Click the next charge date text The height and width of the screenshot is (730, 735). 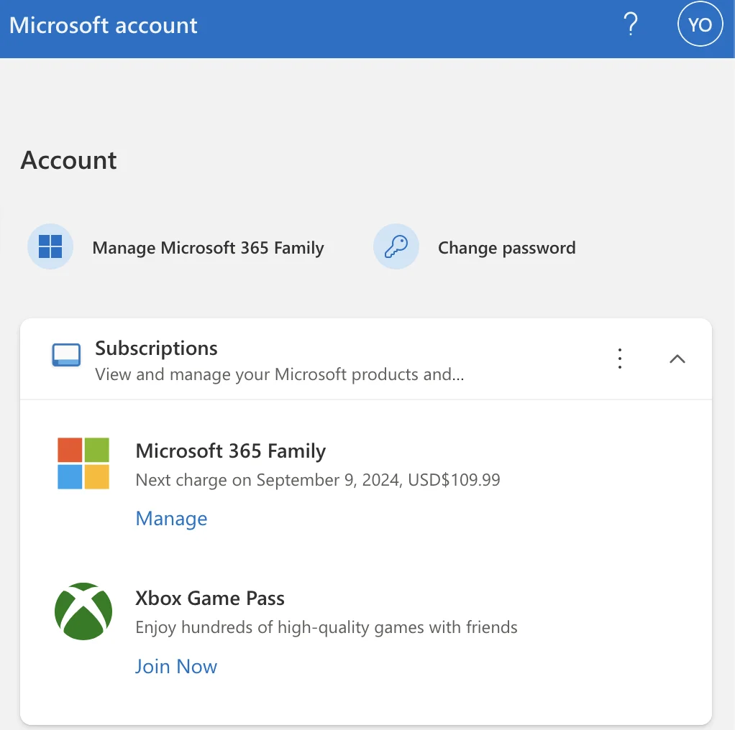click(318, 480)
